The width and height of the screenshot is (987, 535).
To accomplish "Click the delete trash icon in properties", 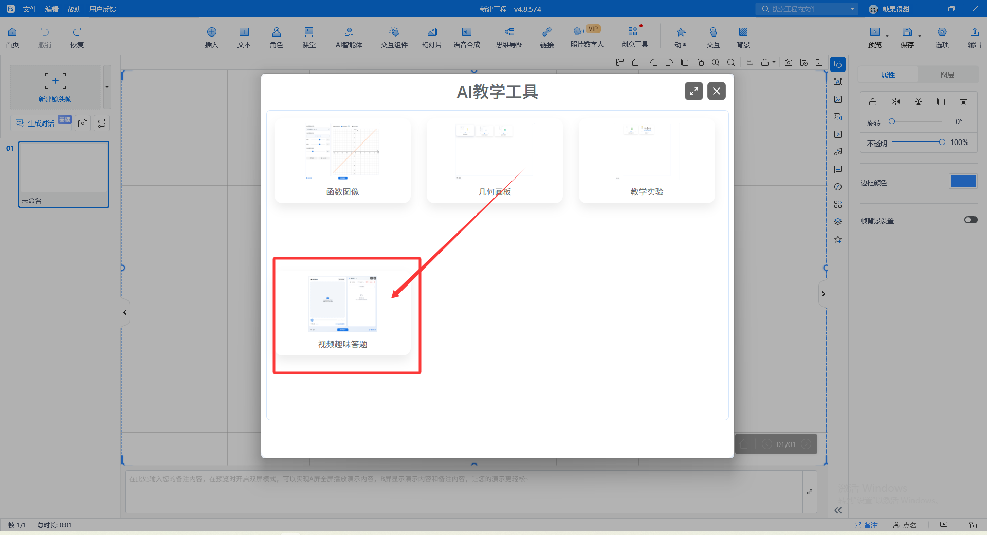I will 963,102.
